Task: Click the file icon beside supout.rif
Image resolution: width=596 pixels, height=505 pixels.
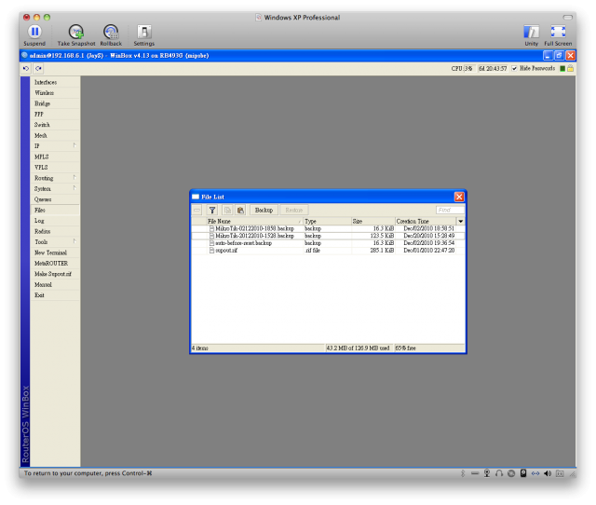Action: coord(211,251)
